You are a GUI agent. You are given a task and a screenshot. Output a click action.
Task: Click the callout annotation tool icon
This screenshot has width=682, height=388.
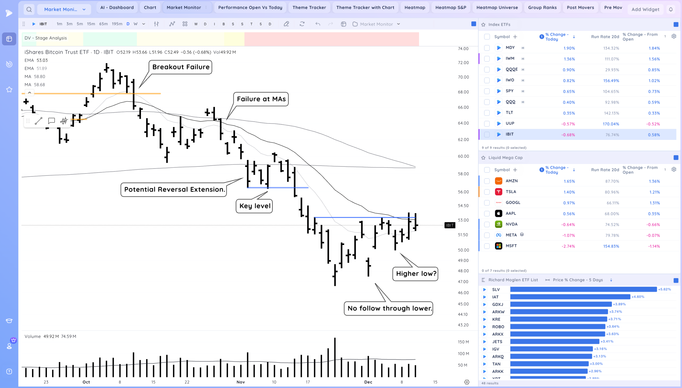point(51,121)
